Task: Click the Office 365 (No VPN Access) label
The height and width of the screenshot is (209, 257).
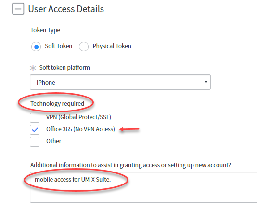Action: [x=80, y=129]
